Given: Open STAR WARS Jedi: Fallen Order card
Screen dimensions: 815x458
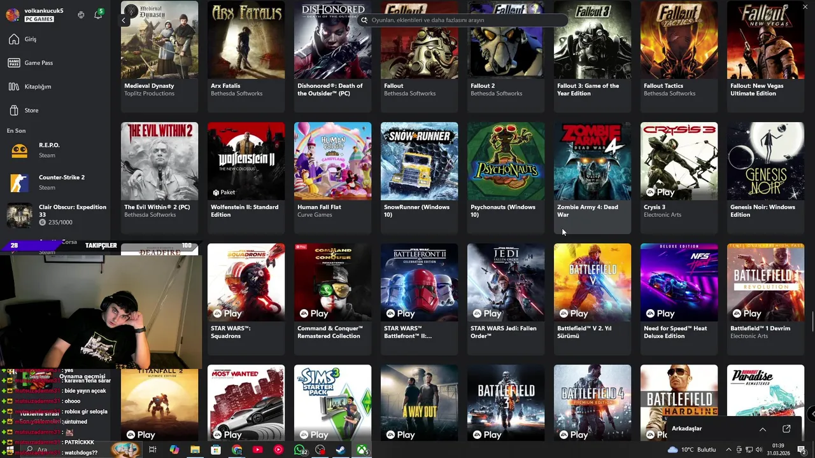Looking at the screenshot, I should pyautogui.click(x=506, y=299).
